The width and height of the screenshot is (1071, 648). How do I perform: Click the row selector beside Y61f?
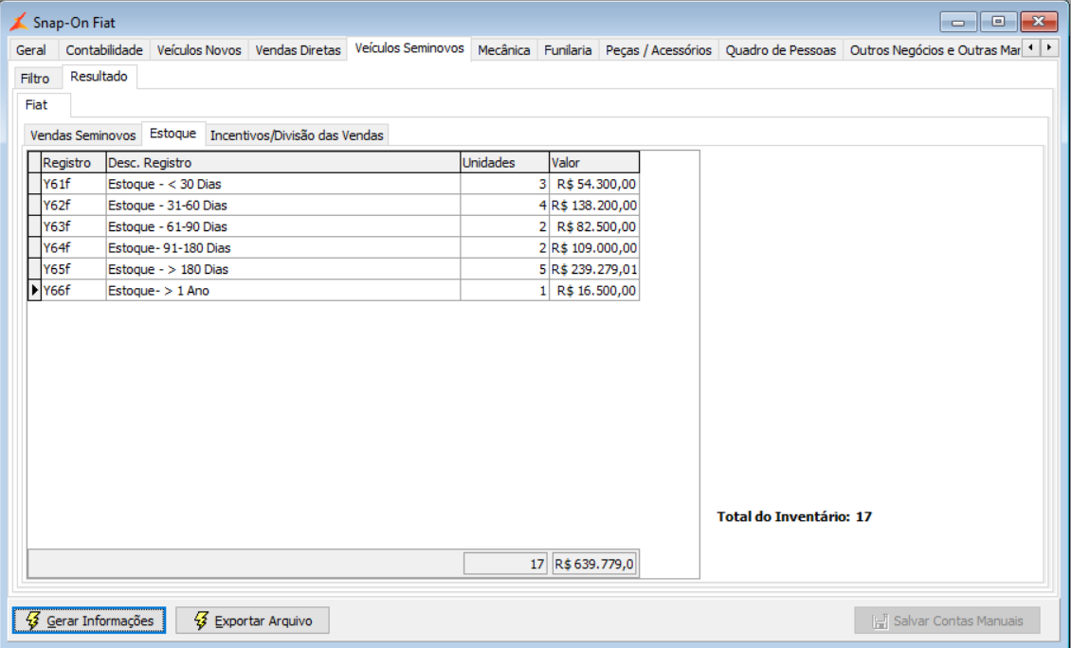[34, 184]
